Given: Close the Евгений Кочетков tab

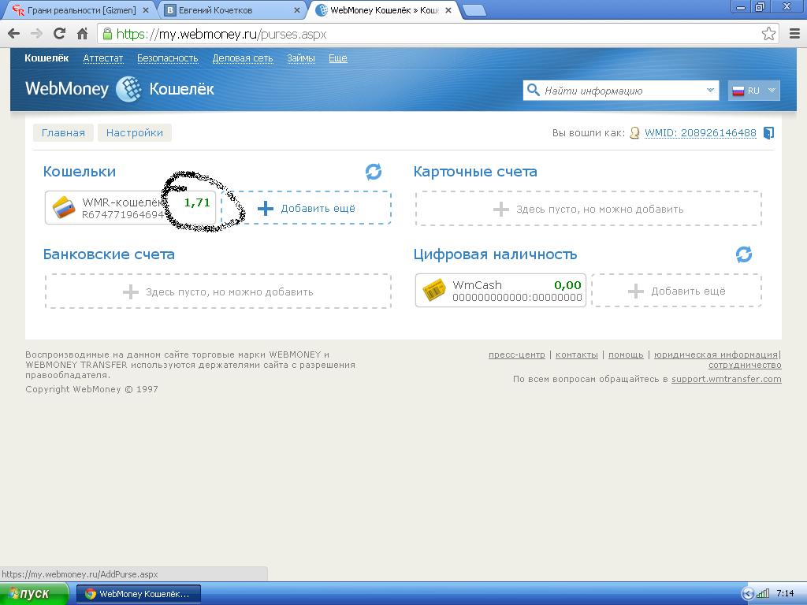Looking at the screenshot, I should [297, 9].
